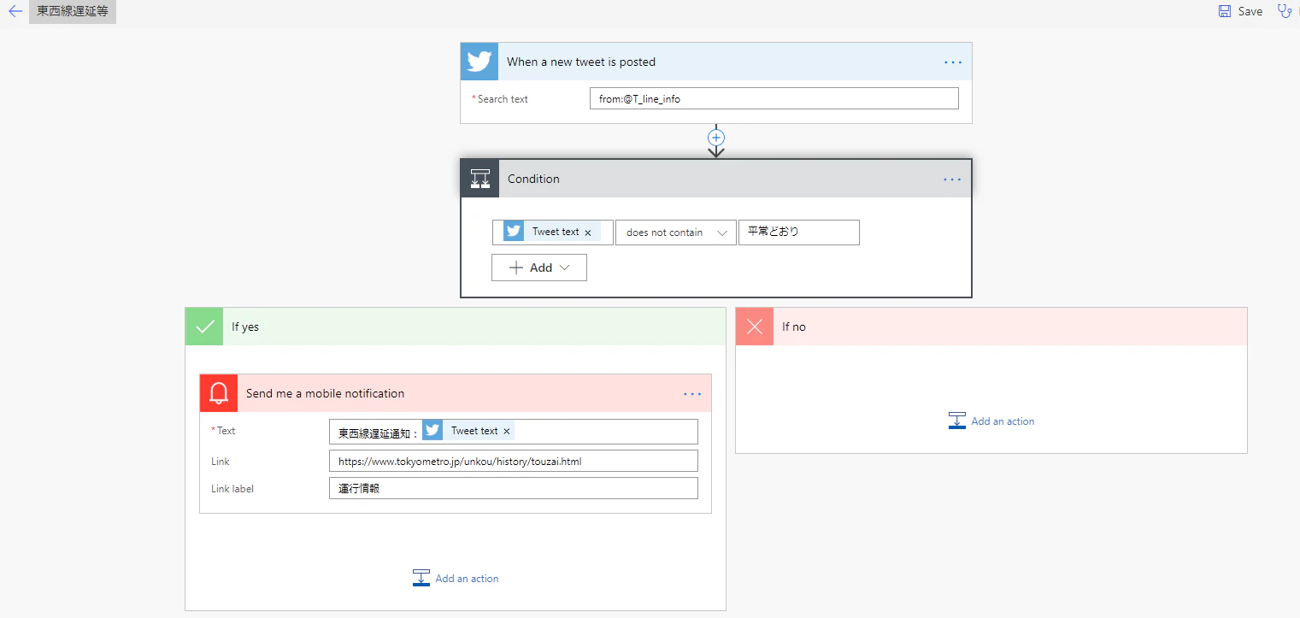1300x618 pixels.
Task: Add an action in the If yes branch
Action: coord(456,579)
